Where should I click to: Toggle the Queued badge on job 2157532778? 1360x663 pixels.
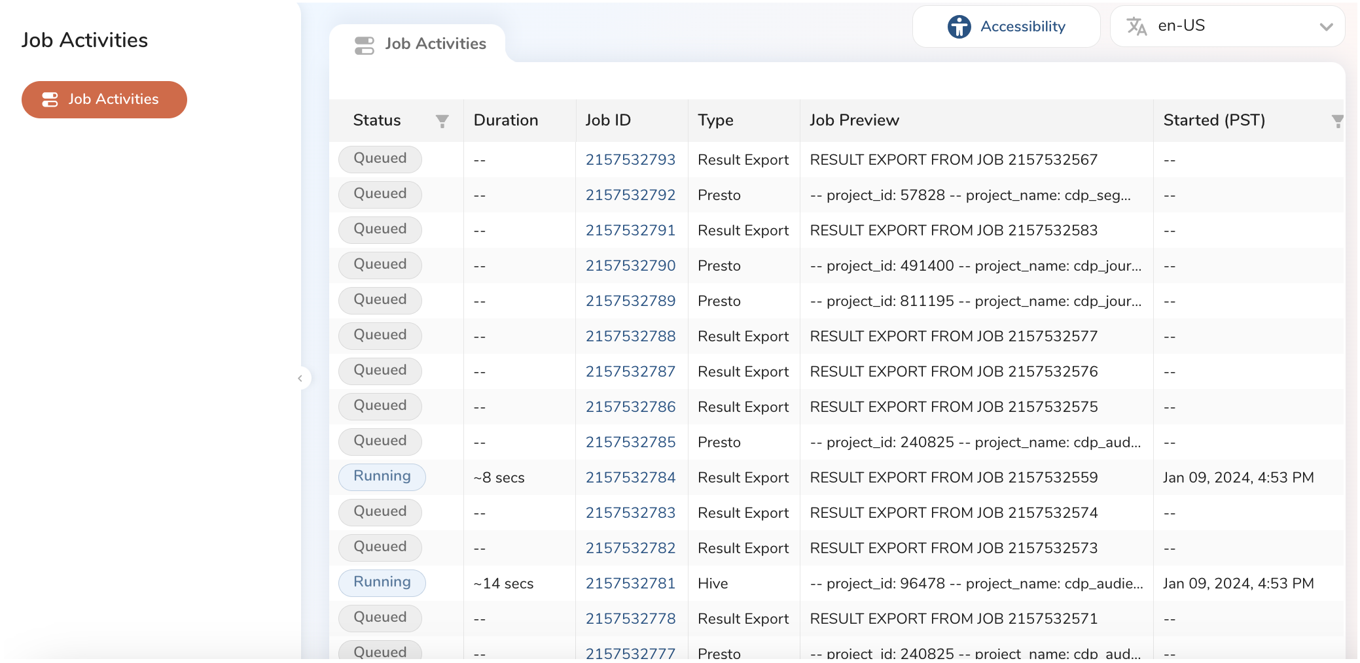(380, 618)
